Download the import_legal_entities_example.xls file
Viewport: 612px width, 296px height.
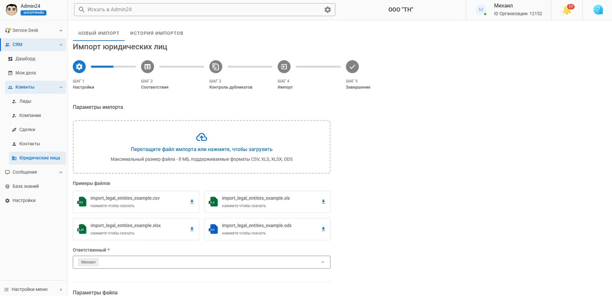tap(323, 202)
